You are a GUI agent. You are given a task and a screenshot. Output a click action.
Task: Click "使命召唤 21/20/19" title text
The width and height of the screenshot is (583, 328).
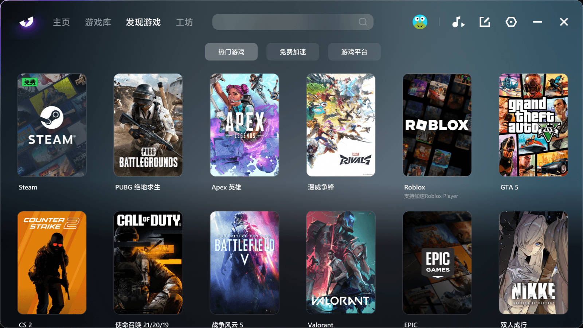point(142,325)
